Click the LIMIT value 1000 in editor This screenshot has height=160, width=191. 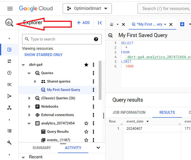click(129, 66)
